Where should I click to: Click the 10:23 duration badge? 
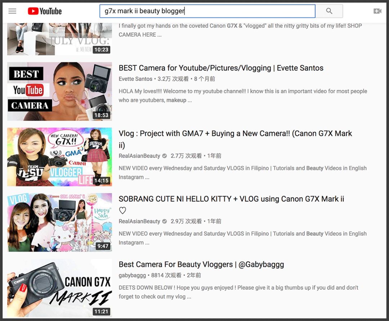[101, 50]
